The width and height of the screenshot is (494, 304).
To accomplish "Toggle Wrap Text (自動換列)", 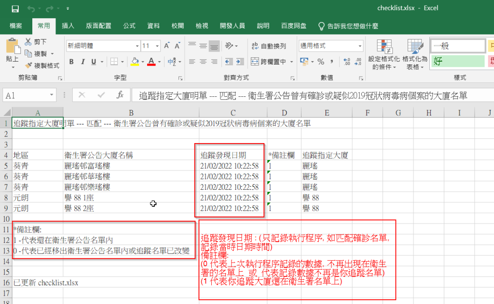I will coord(269,46).
